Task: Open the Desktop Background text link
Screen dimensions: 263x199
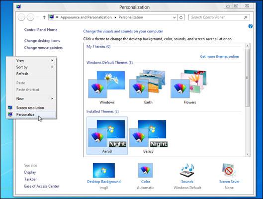Action: pyautogui.click(x=104, y=182)
